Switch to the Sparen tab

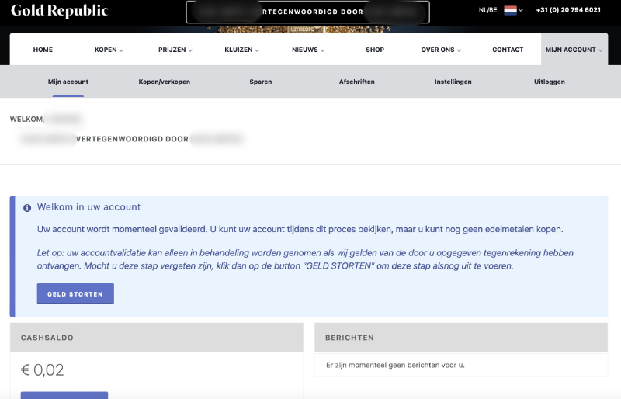(x=261, y=82)
